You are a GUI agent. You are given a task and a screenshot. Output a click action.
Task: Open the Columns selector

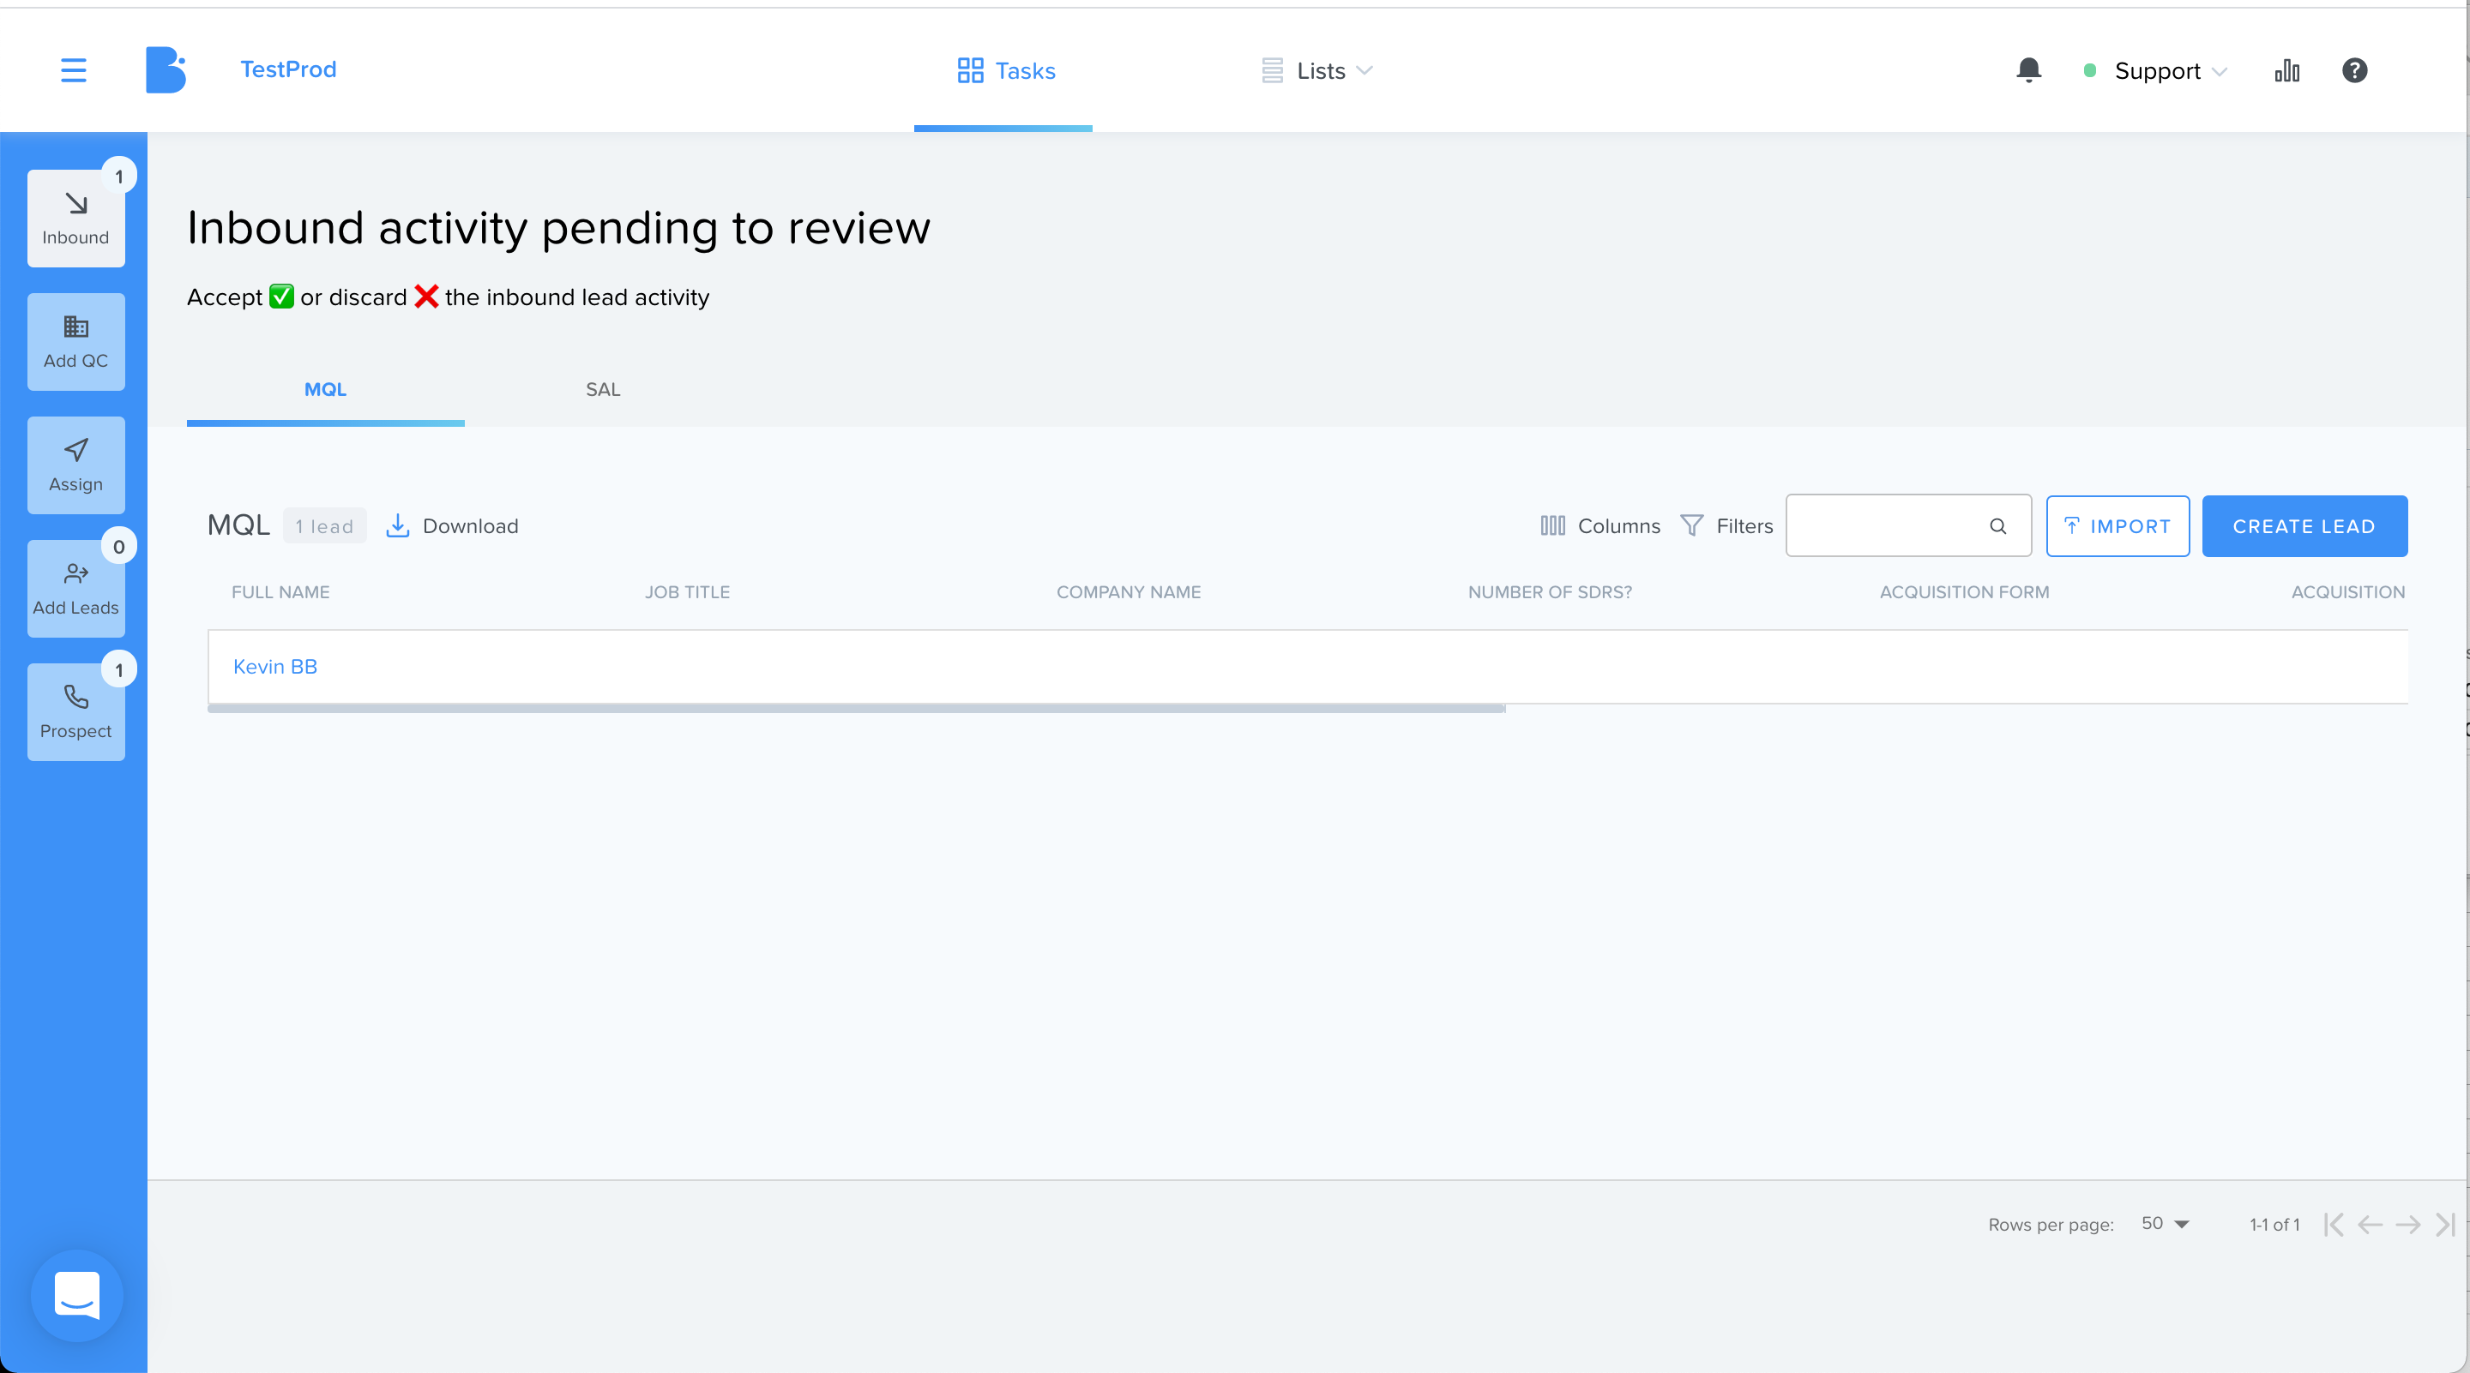pos(1599,526)
